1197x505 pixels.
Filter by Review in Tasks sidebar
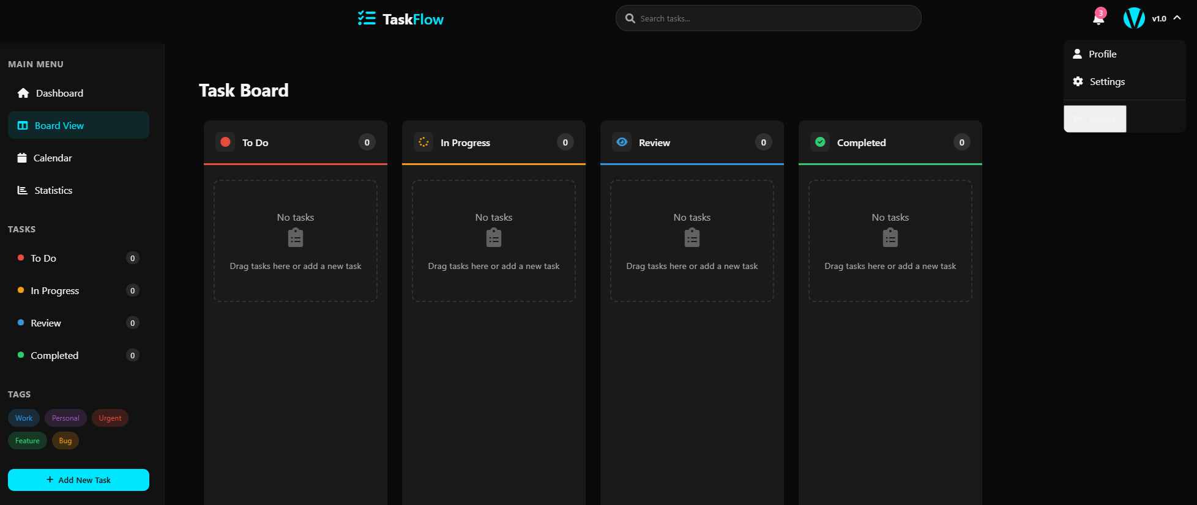point(78,323)
